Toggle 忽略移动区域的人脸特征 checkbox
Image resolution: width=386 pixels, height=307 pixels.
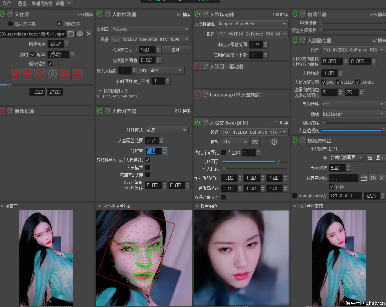pos(148,160)
